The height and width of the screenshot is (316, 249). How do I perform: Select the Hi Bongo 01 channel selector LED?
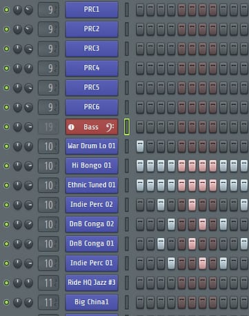[x=127, y=166]
